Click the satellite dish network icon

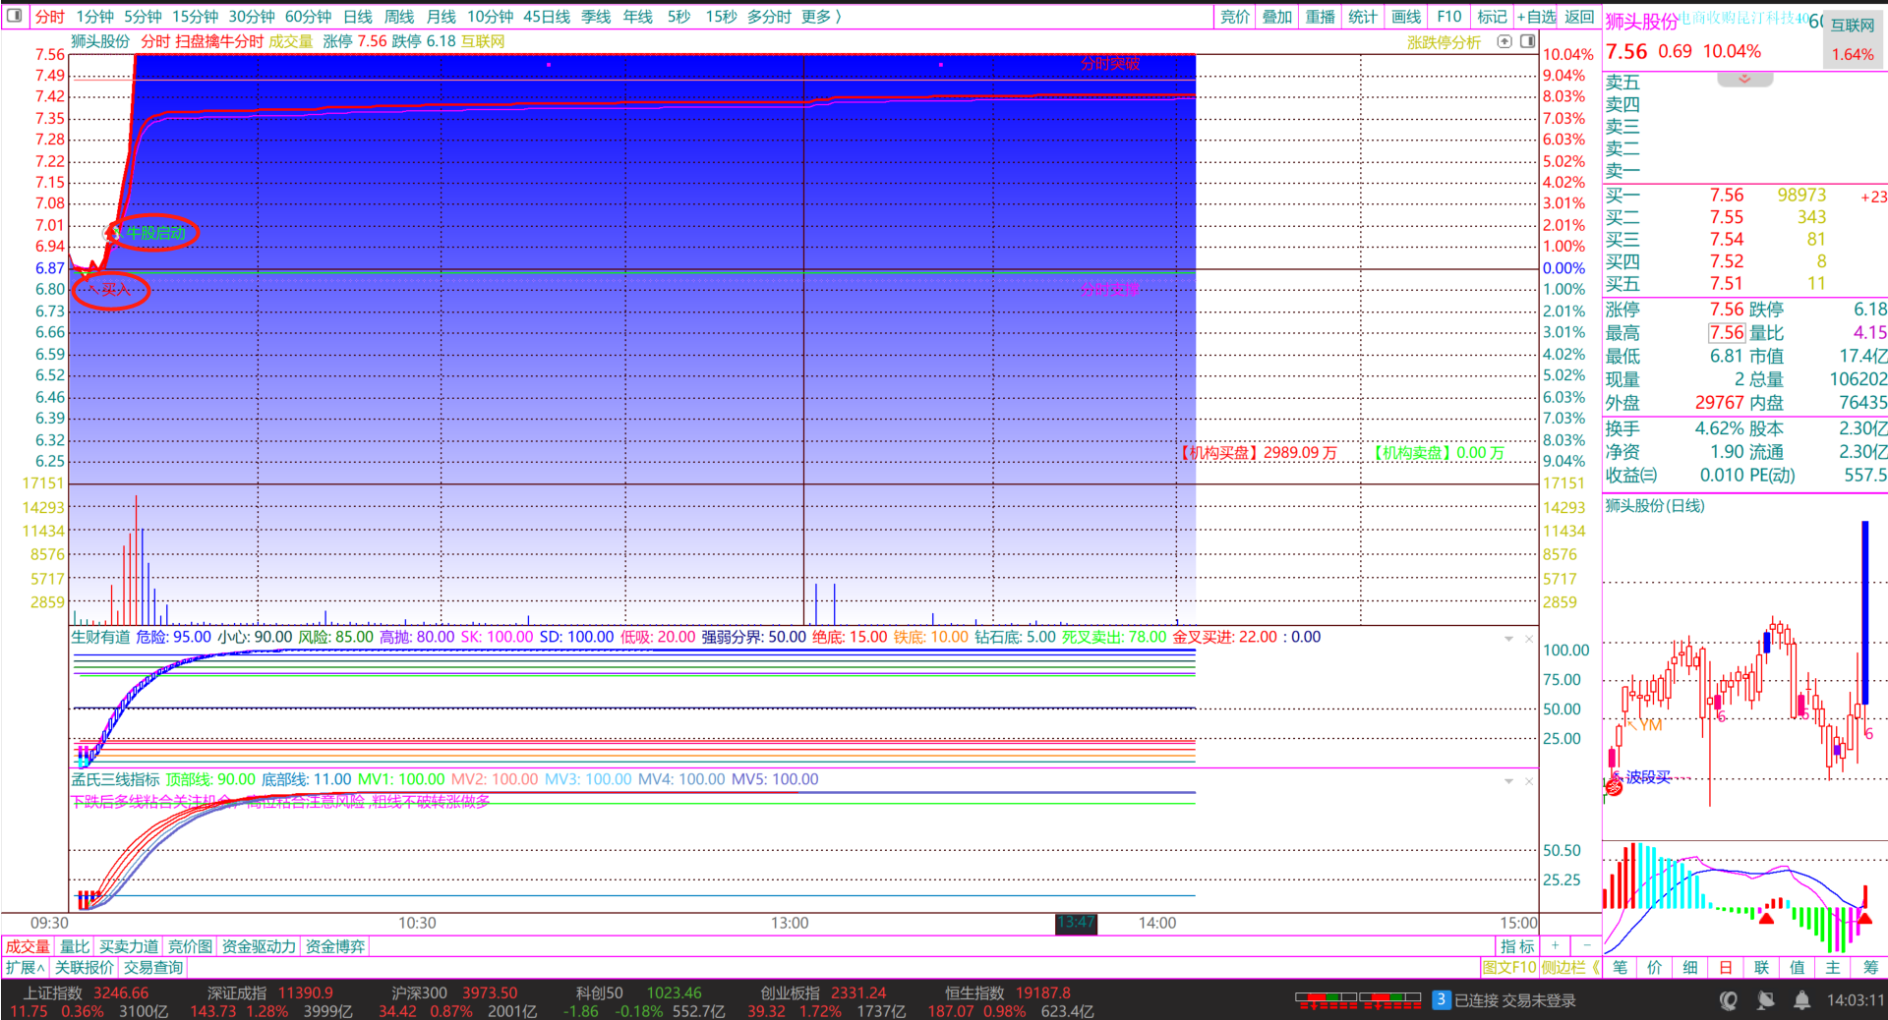pos(1766,1000)
